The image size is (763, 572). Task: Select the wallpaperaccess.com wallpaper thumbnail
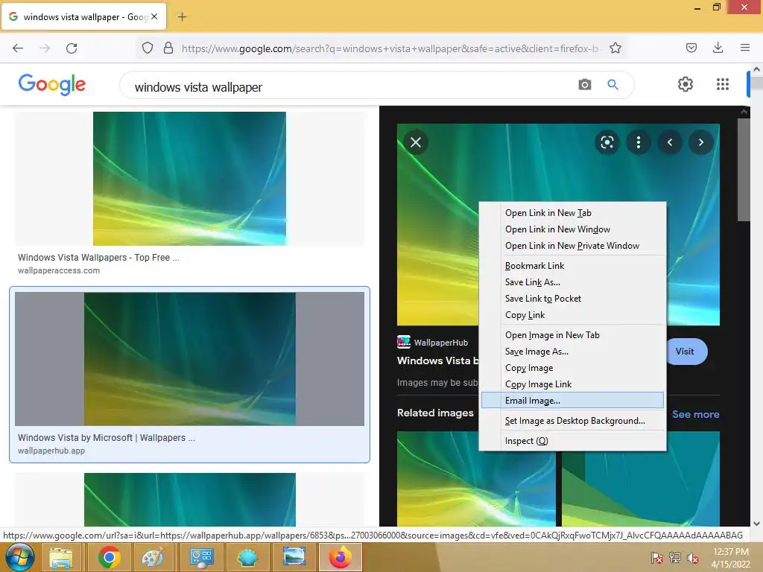point(189,179)
